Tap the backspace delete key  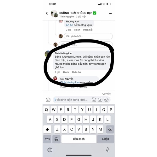pyautogui.click(x=110, y=129)
